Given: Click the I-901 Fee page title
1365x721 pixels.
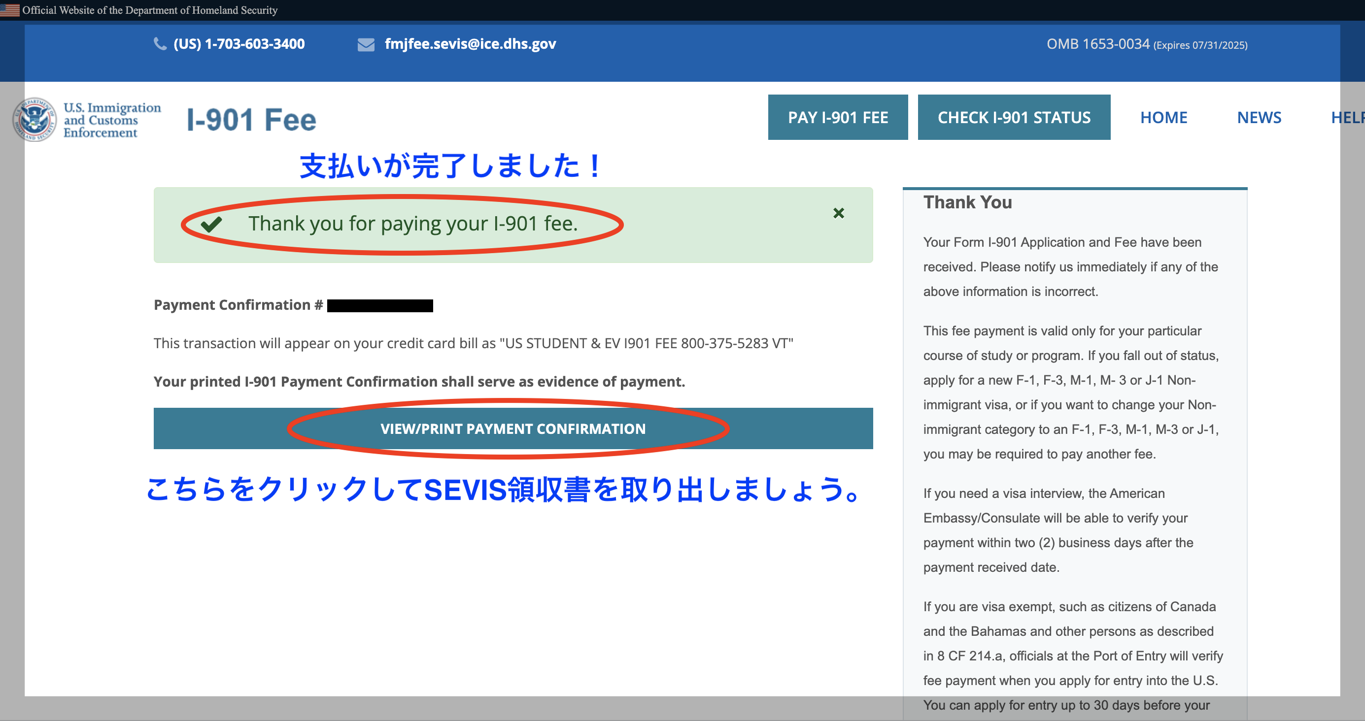Looking at the screenshot, I should coord(252,120).
